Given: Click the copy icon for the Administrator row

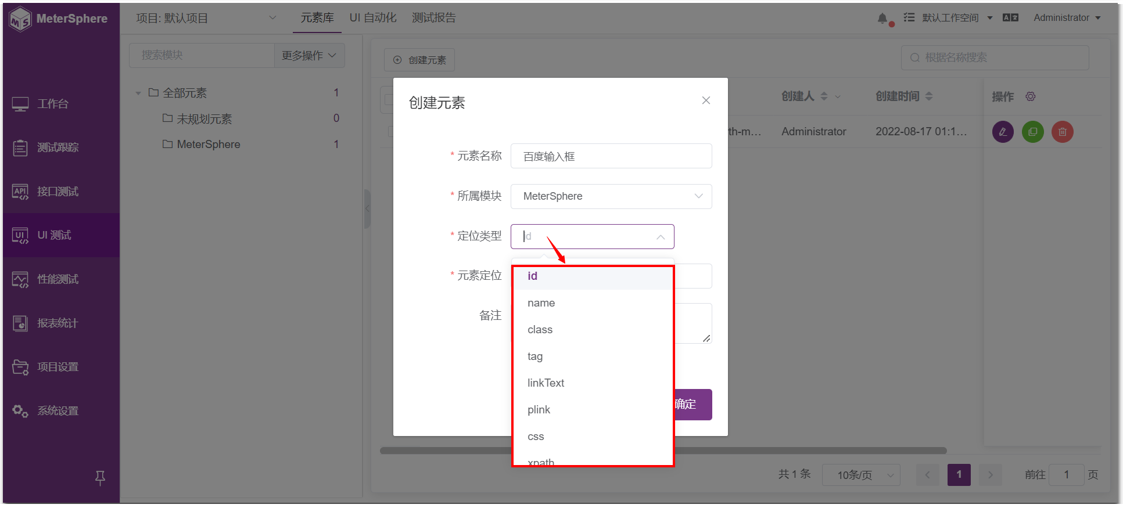Looking at the screenshot, I should [x=1033, y=132].
